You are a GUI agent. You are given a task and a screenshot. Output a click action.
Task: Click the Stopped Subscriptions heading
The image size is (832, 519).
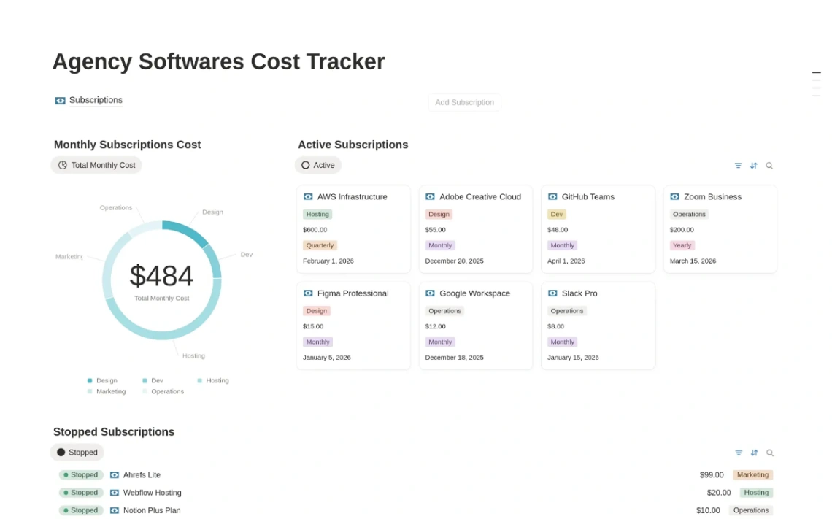click(x=114, y=432)
